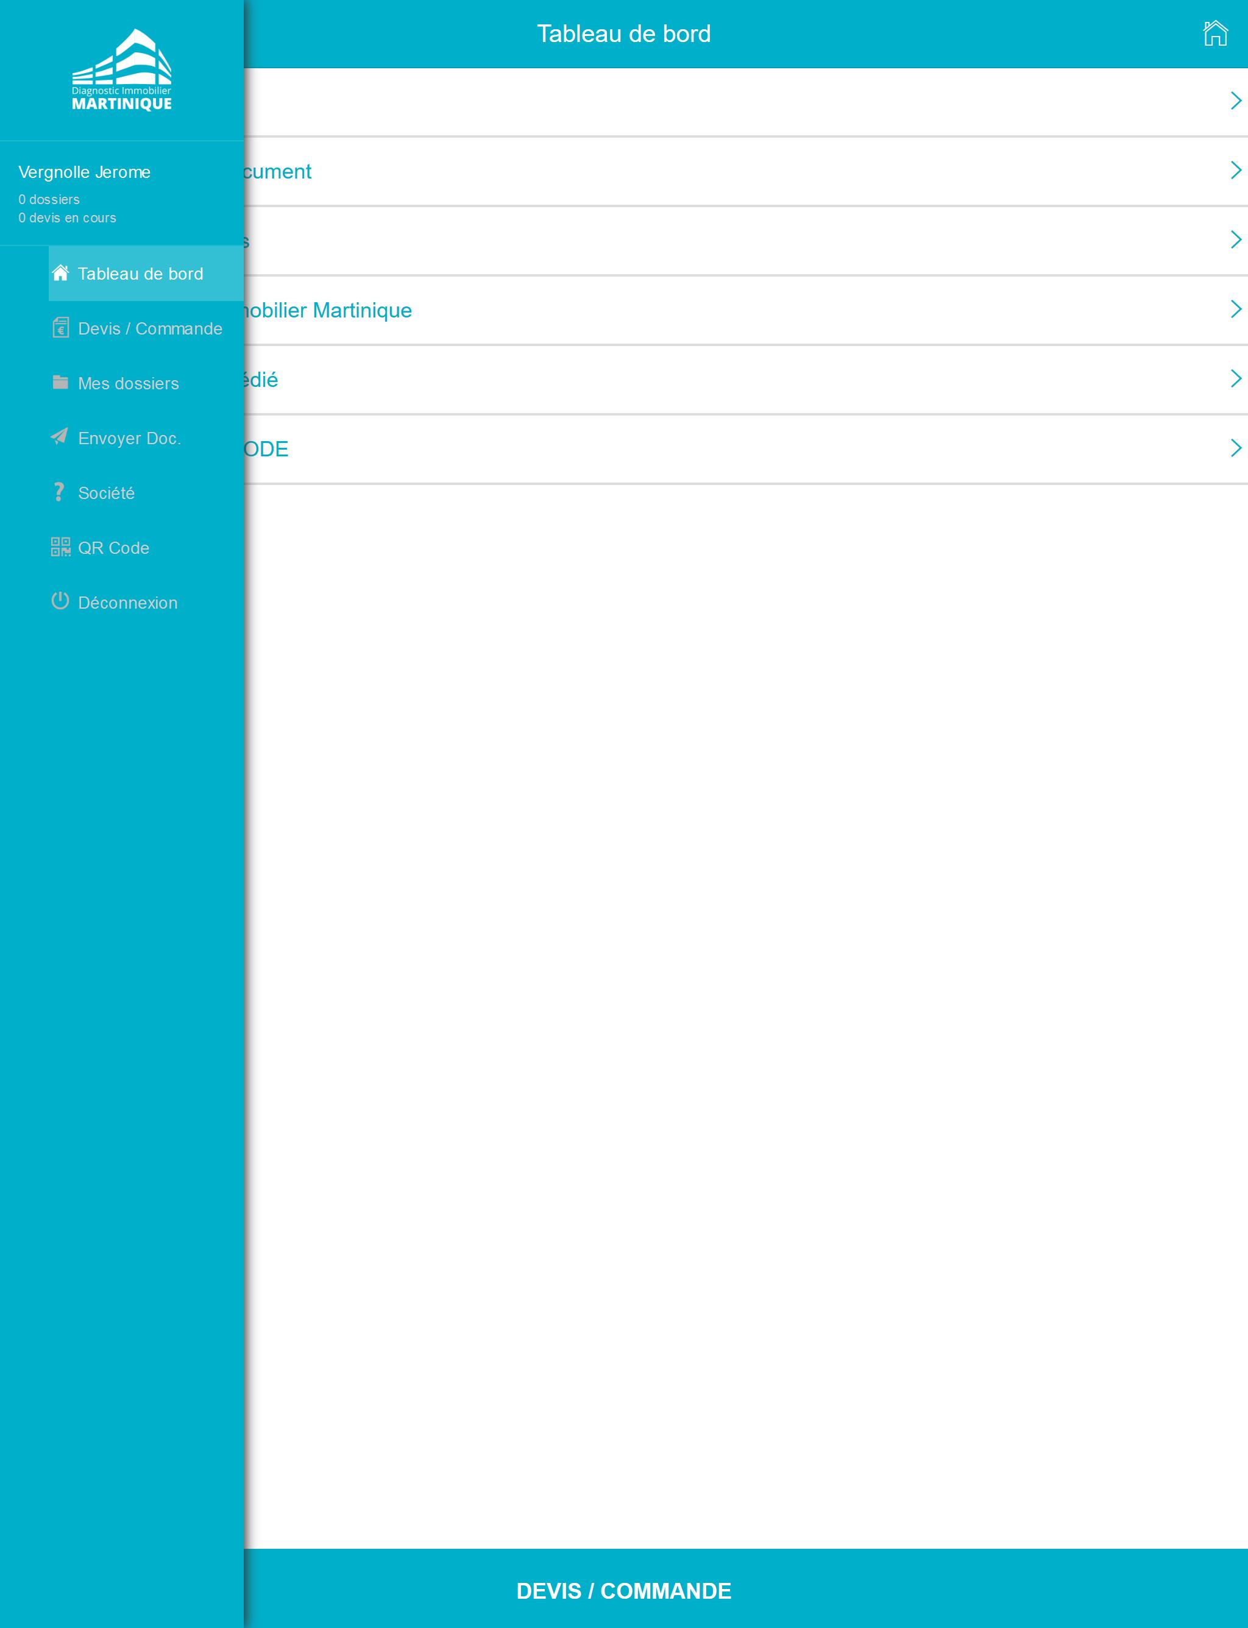Screen dimensions: 1248x1628
Task: Tap the home icon in the header
Action: tap(1215, 34)
